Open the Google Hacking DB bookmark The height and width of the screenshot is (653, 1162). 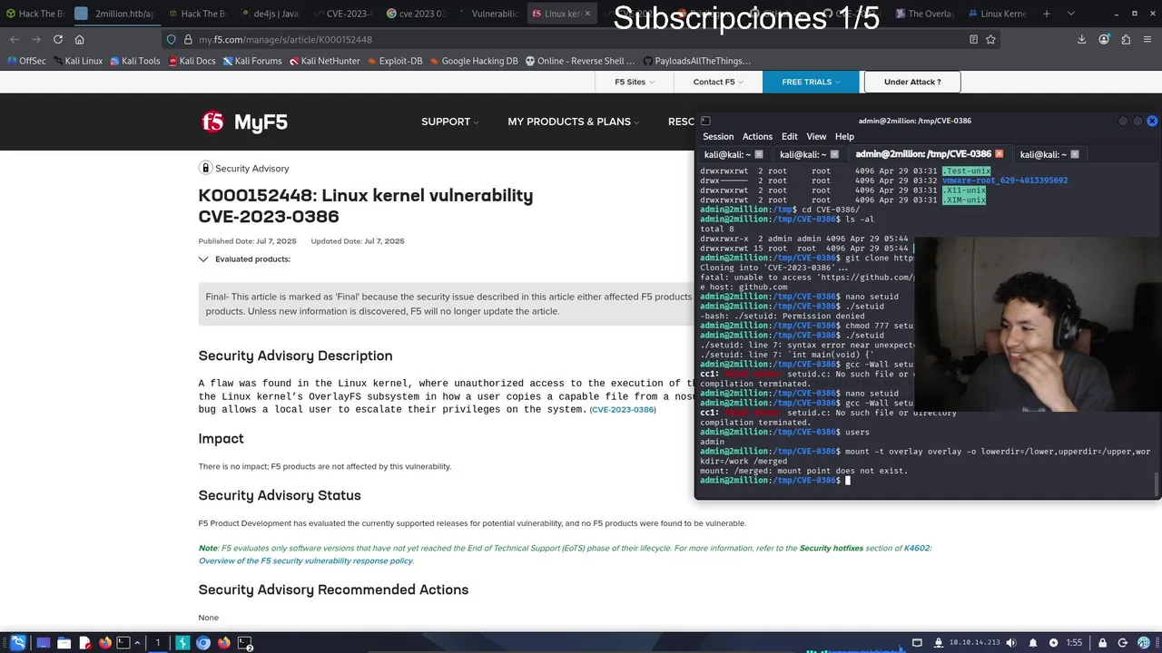tap(473, 61)
